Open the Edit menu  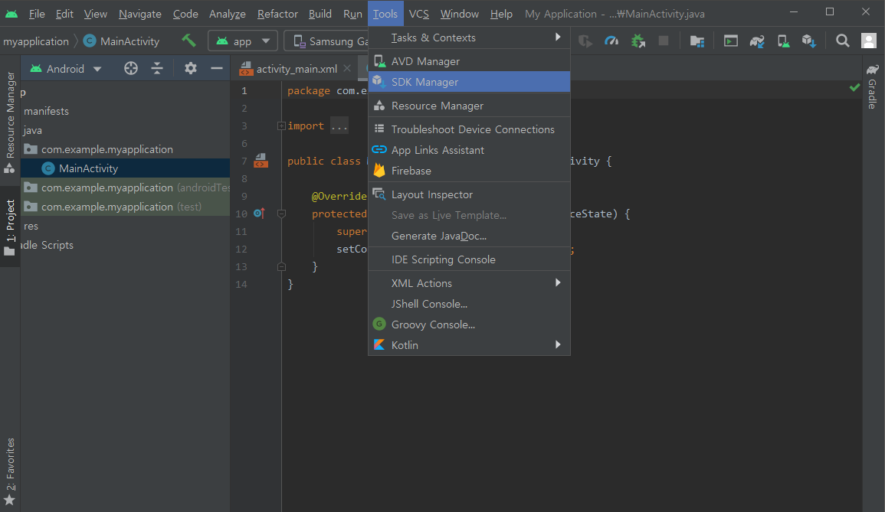pyautogui.click(x=64, y=14)
